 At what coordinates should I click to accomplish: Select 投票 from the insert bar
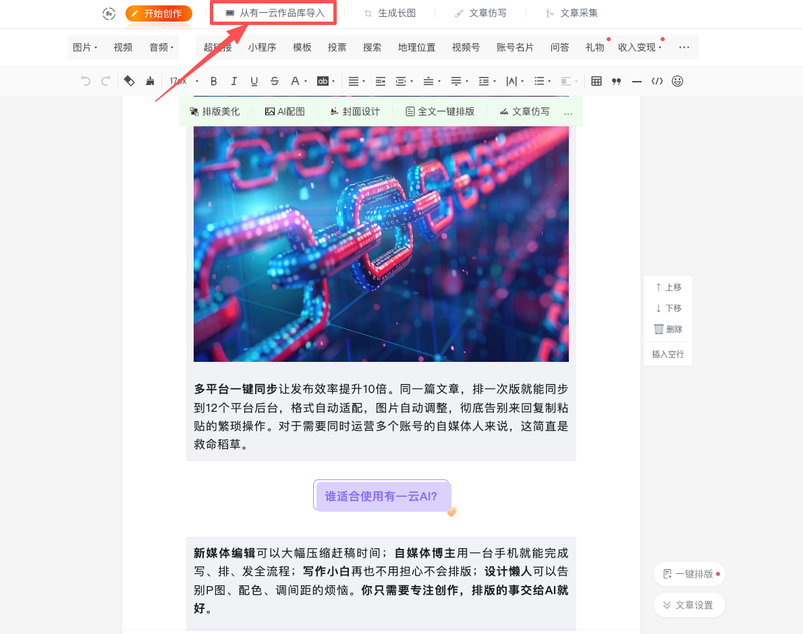[337, 47]
